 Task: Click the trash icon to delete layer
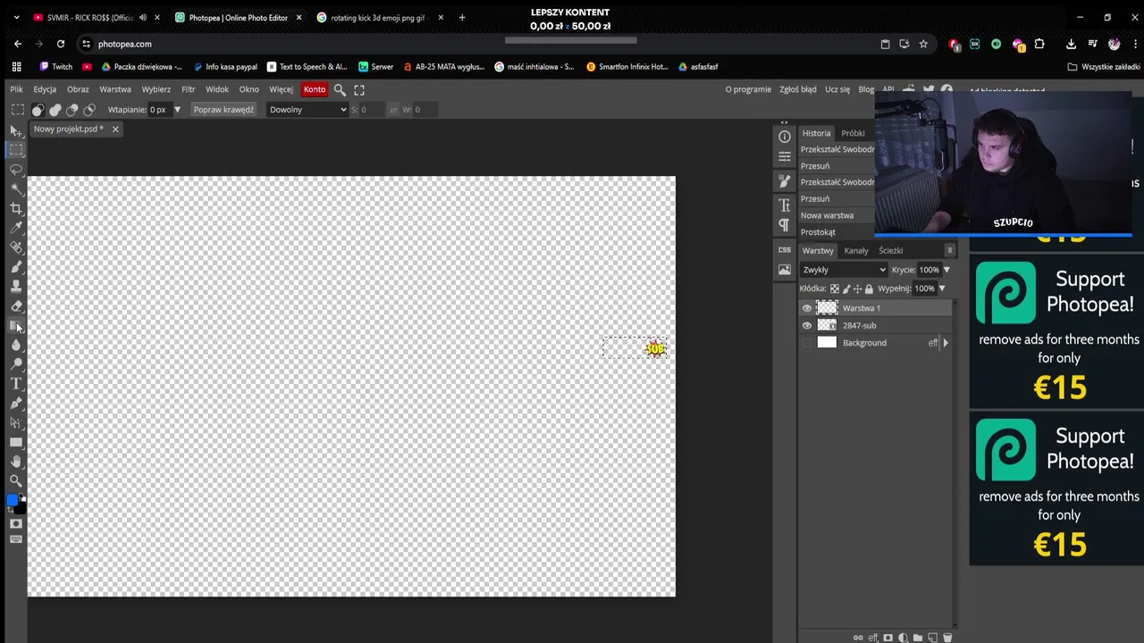(x=947, y=638)
